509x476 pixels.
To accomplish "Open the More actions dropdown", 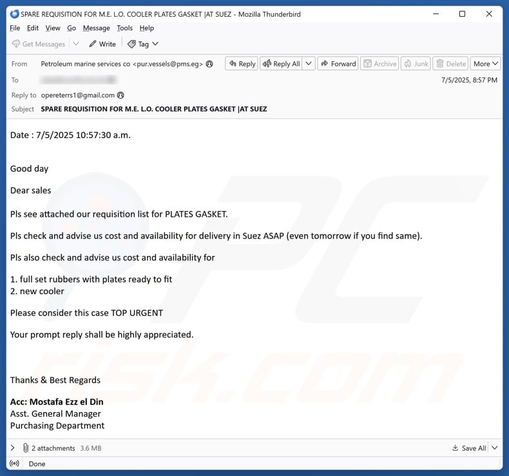I will 485,64.
